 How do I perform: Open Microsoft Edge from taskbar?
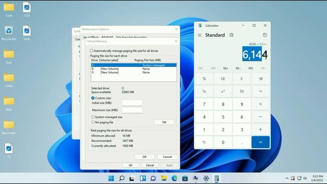(x=174, y=178)
